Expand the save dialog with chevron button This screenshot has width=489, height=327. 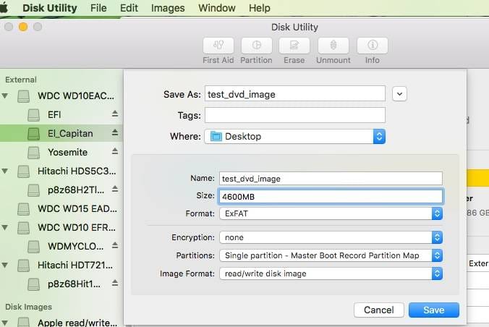[x=400, y=93]
